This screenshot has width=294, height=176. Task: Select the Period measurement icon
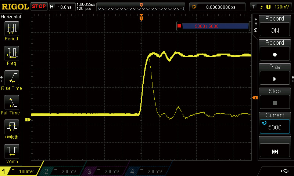point(11,31)
